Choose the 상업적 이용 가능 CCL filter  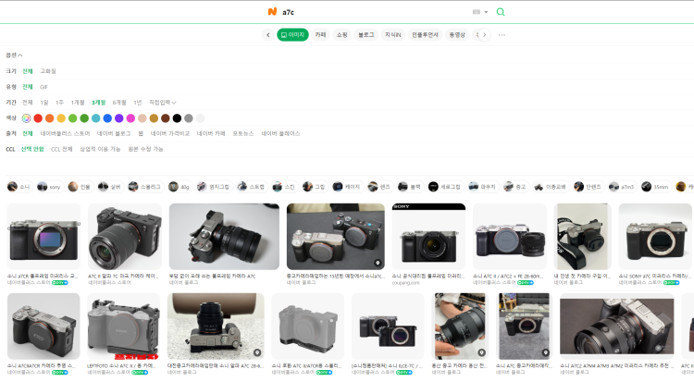point(100,149)
